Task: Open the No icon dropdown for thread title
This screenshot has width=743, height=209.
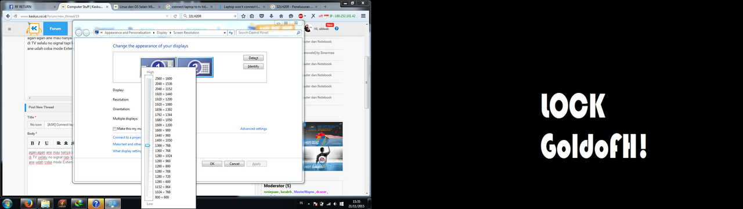Action: point(36,124)
